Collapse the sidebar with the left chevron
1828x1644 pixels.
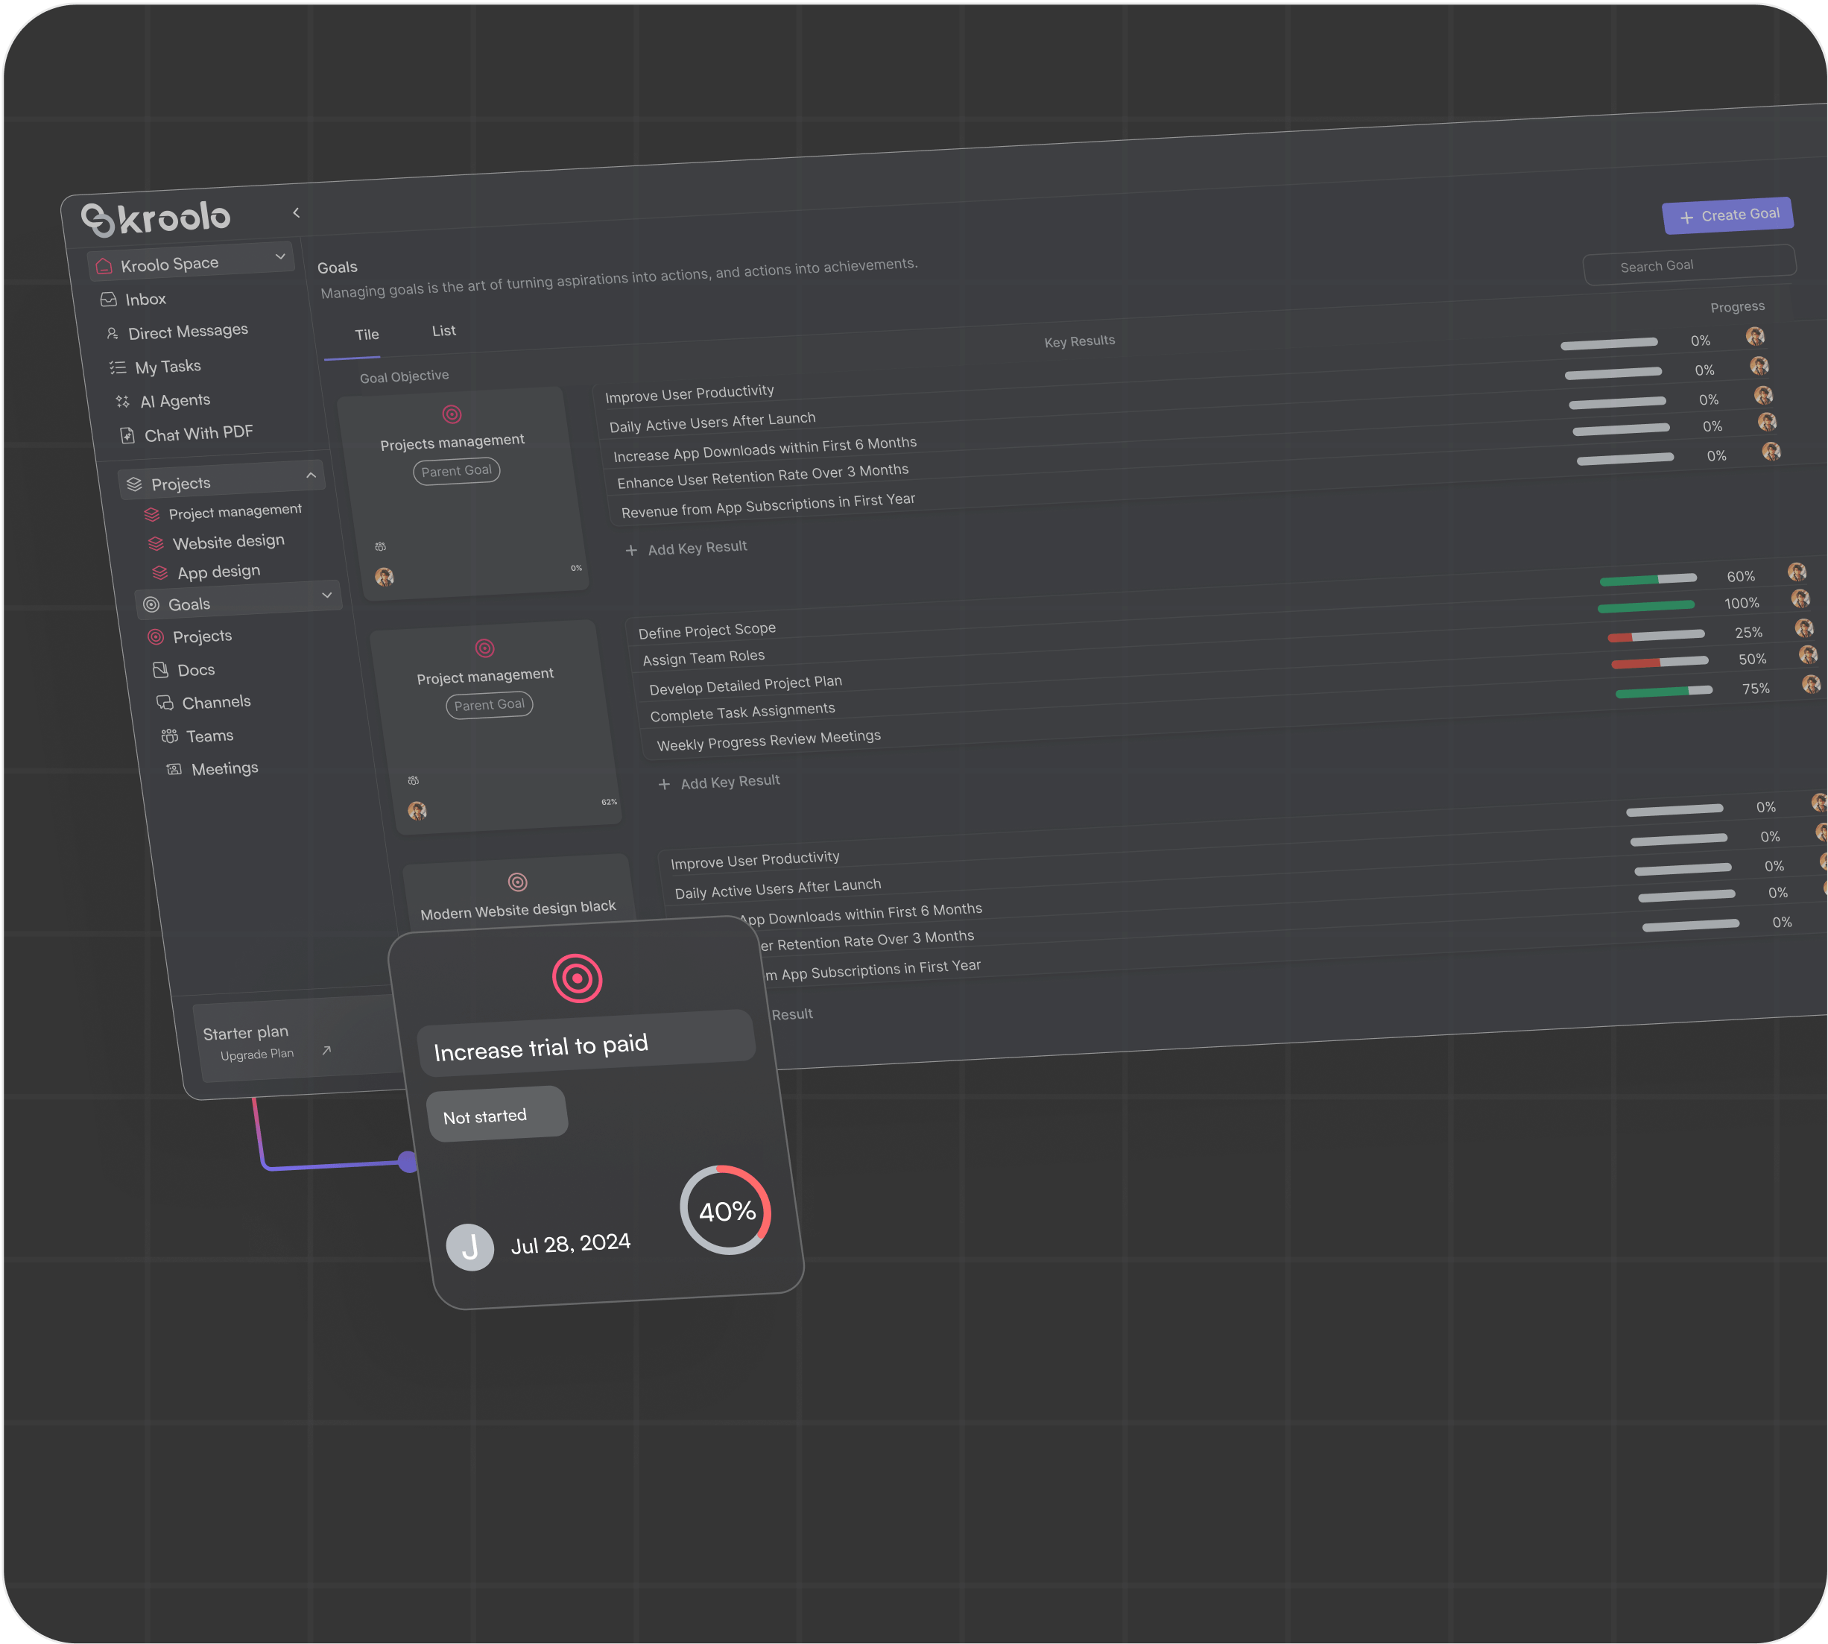297,213
